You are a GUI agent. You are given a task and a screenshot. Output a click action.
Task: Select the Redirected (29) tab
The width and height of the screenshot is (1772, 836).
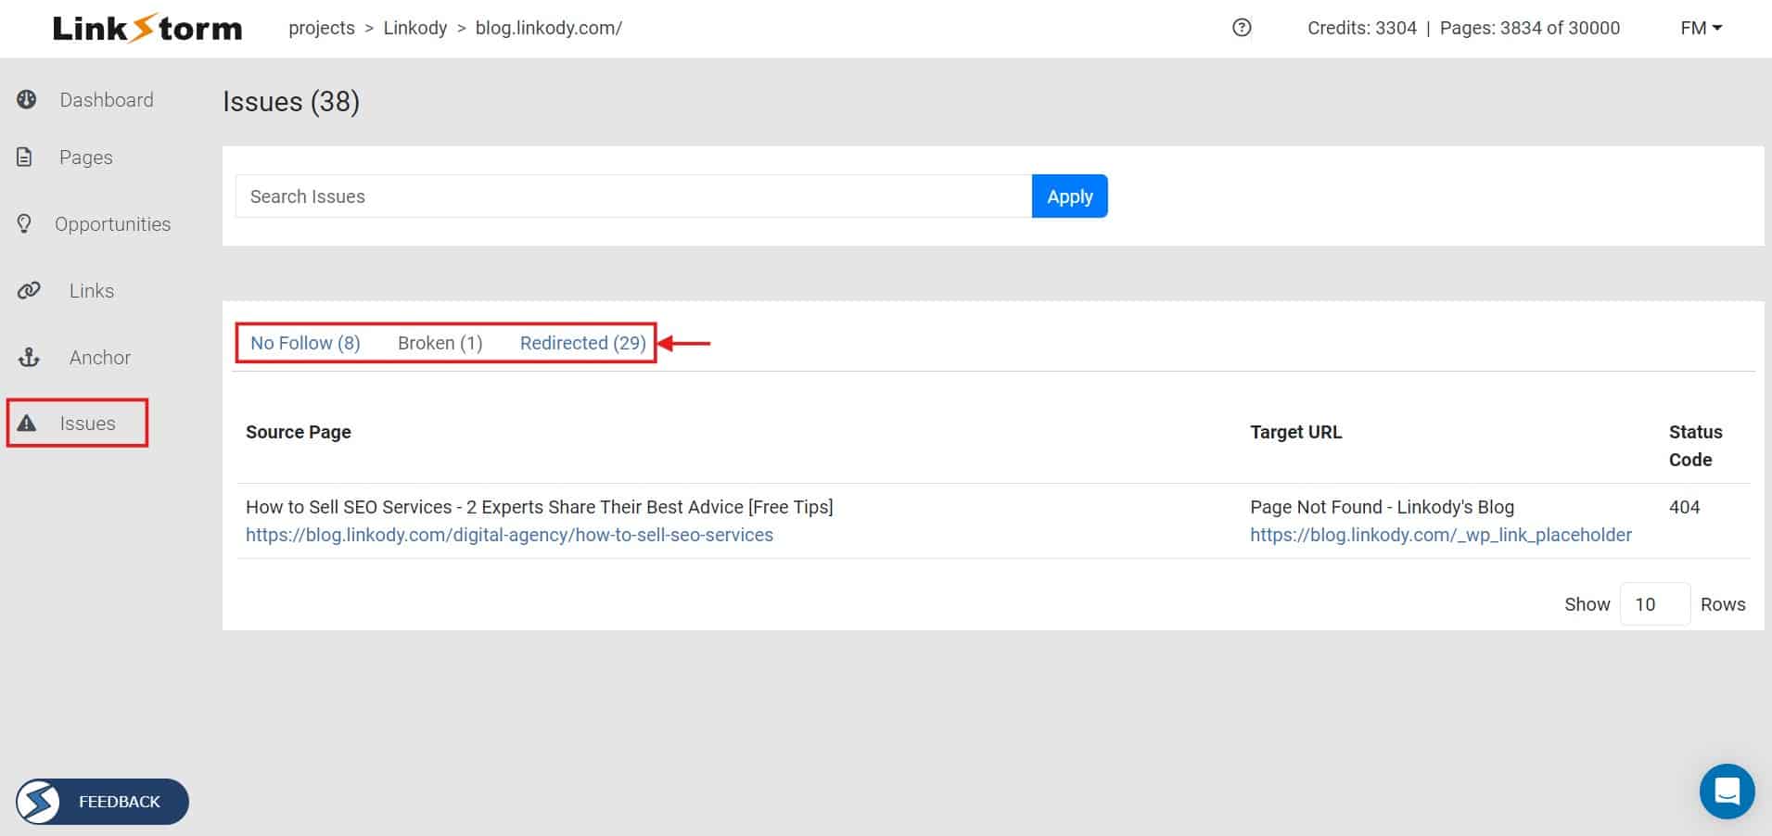582,343
